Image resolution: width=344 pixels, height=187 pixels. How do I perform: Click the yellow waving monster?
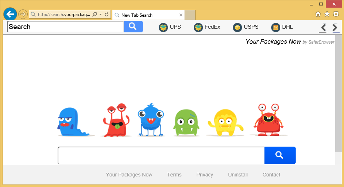click(225, 123)
